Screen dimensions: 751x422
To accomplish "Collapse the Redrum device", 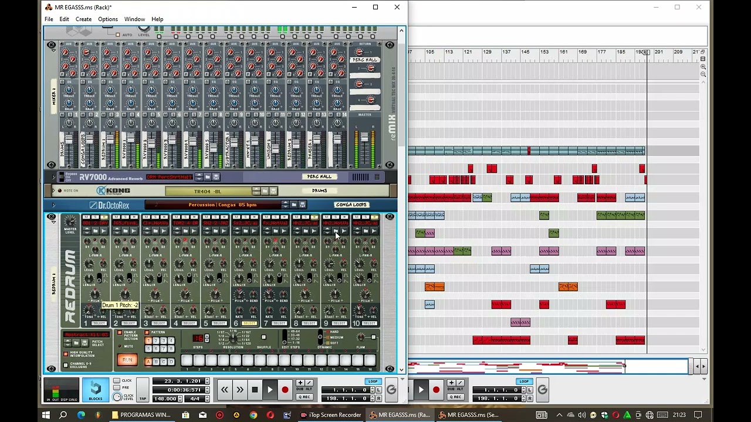I will (x=52, y=223).
